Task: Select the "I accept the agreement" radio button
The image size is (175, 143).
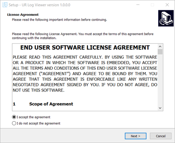Action: pos(14,117)
